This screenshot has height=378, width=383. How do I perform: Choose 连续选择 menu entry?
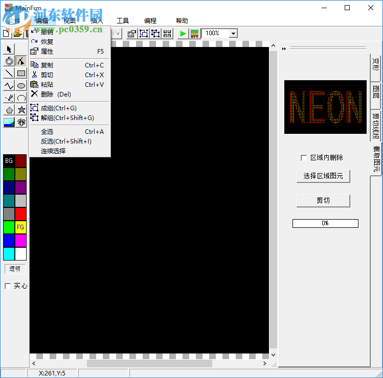[x=70, y=151]
